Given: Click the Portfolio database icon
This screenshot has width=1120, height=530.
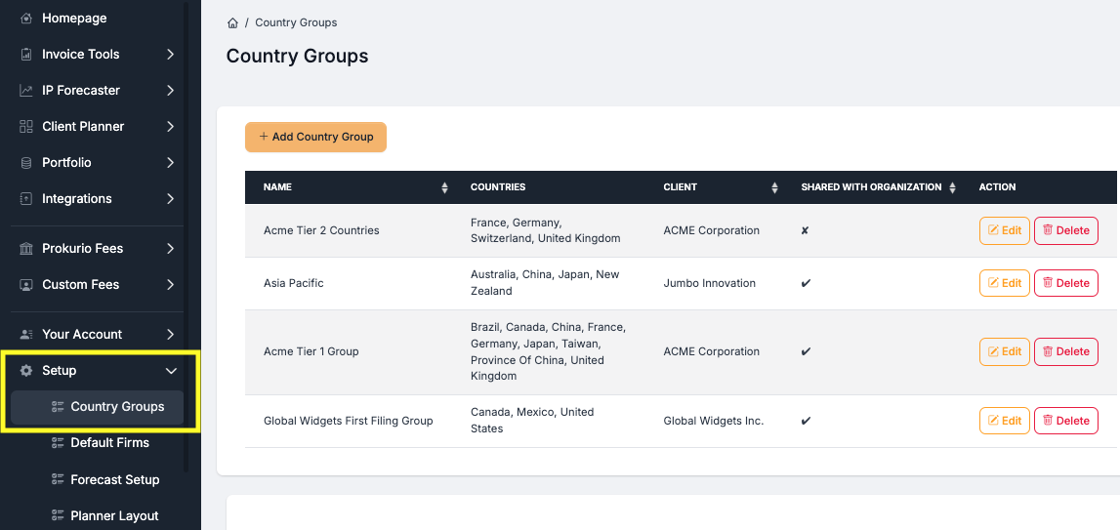Looking at the screenshot, I should pos(26,163).
